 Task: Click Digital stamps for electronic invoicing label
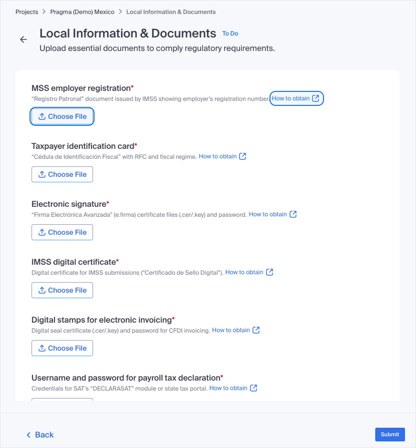point(103,320)
